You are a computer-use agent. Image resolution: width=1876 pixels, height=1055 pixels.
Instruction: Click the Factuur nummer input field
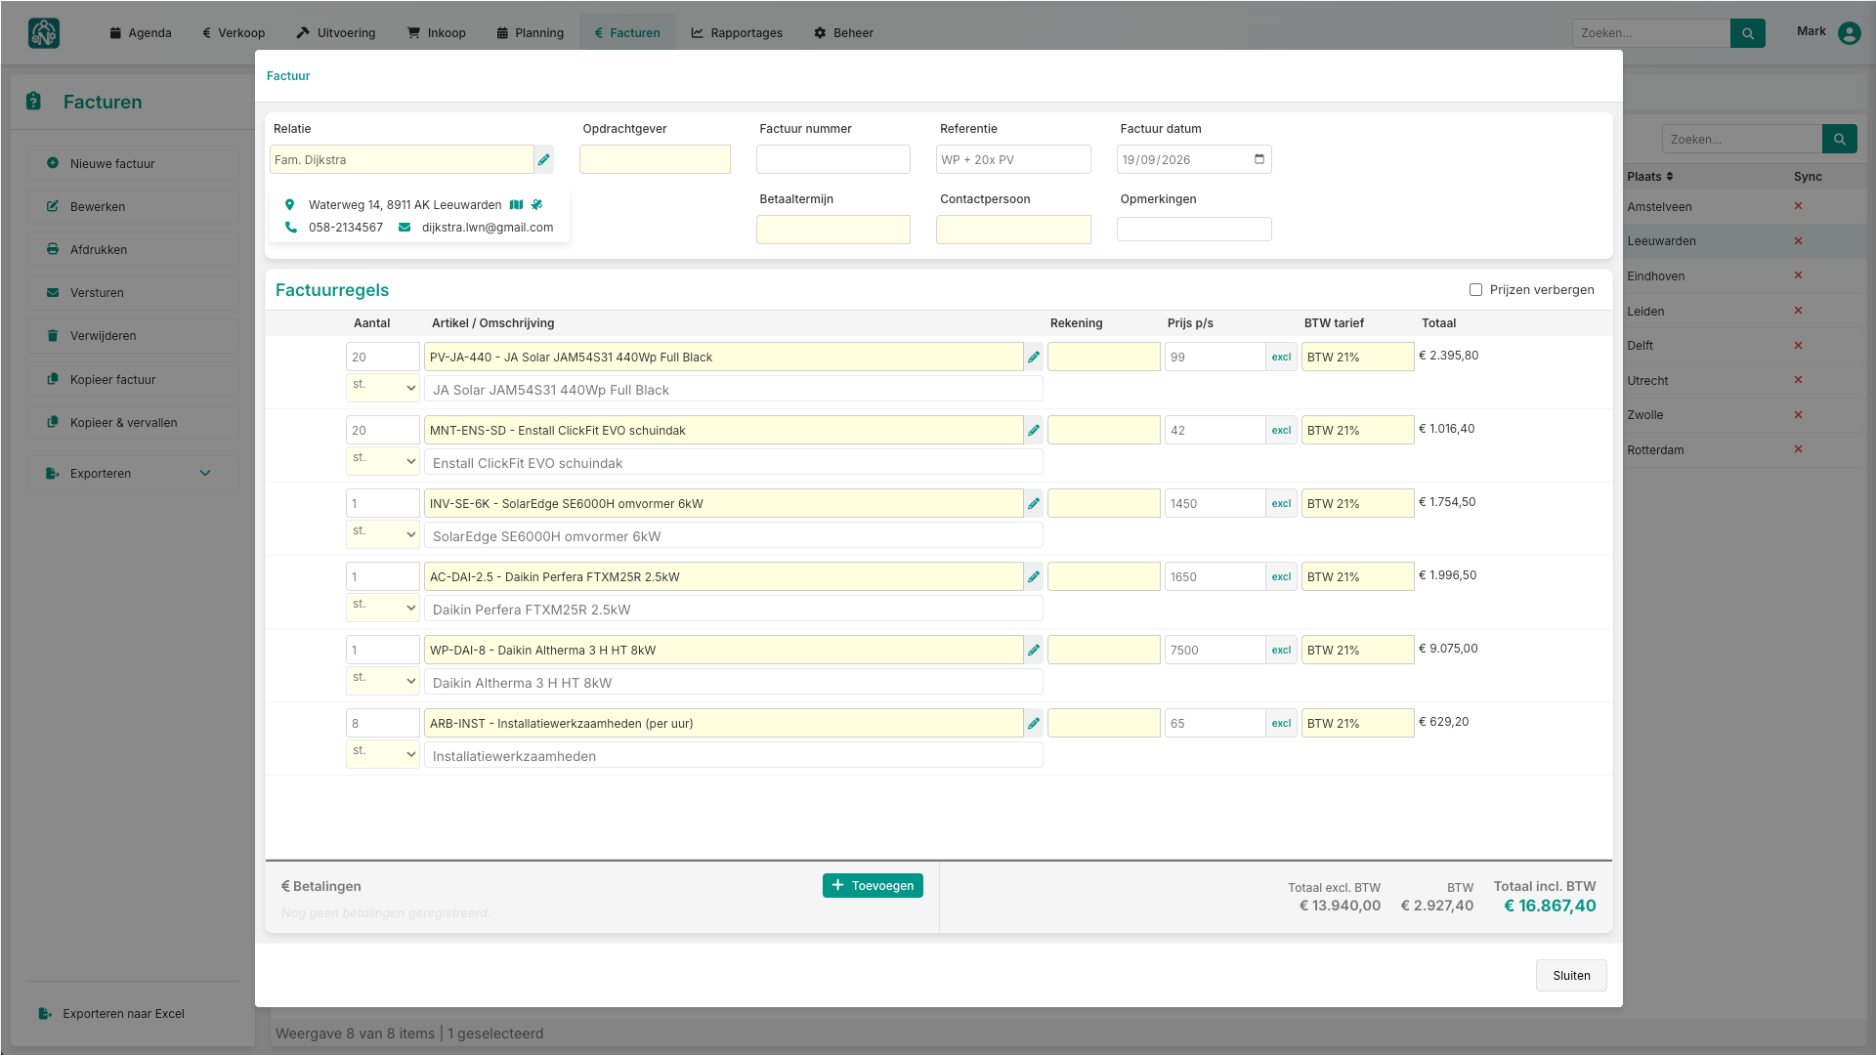click(833, 159)
